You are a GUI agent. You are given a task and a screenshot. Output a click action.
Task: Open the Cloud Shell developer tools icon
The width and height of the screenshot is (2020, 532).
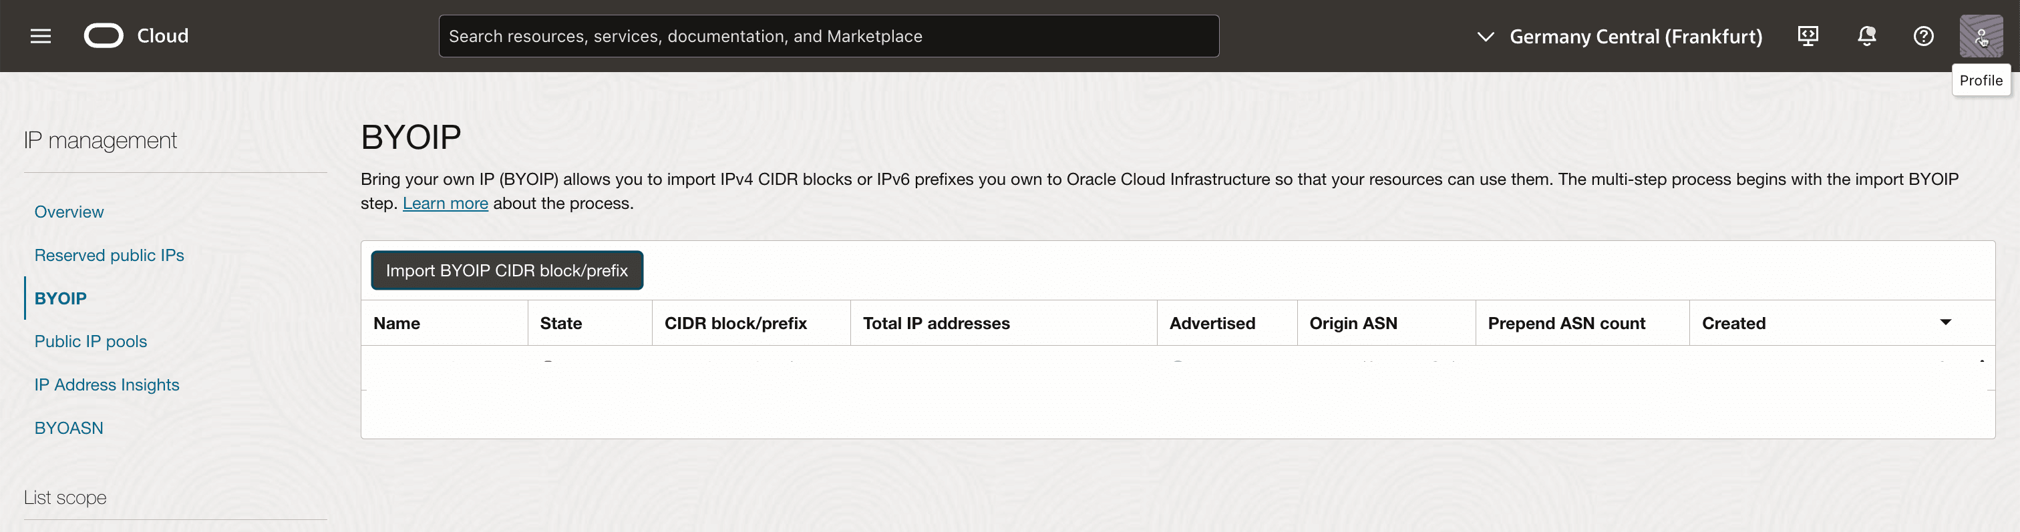(1808, 36)
